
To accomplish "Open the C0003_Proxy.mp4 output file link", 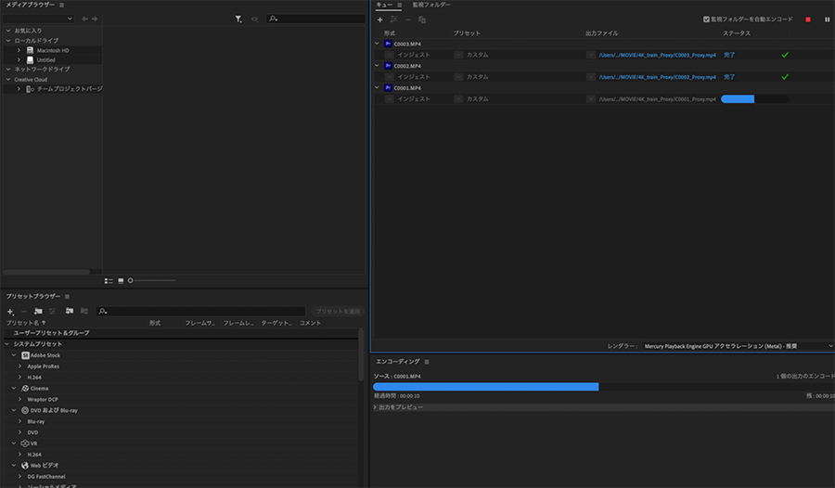I will [x=657, y=55].
